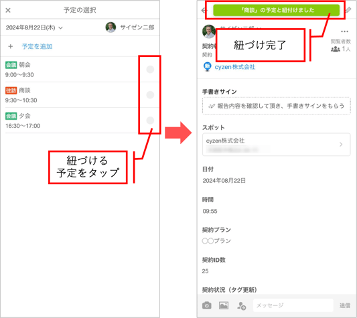Open image gallery icon in message bar
The image size is (357, 318).
tap(224, 305)
